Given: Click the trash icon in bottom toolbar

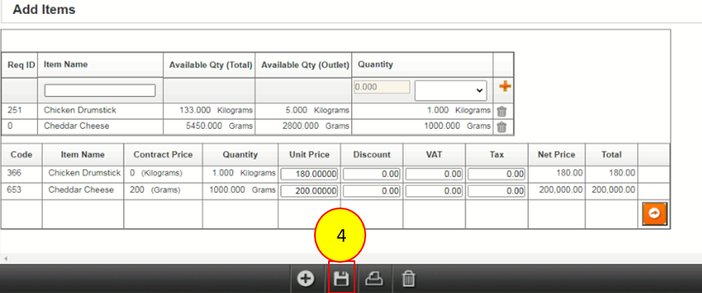Looking at the screenshot, I should coord(408,280).
